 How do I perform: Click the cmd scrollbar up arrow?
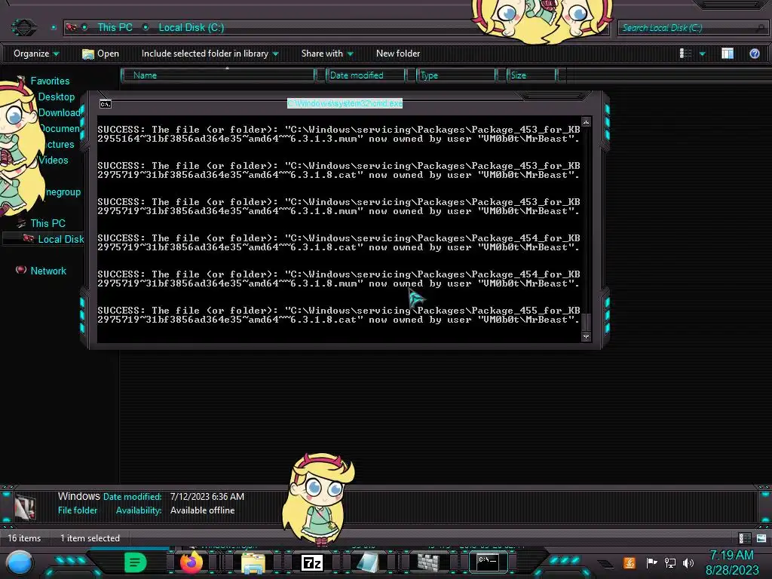[586, 122]
